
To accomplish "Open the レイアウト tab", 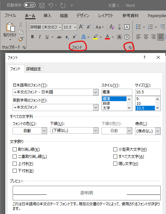I will click(106, 16).
